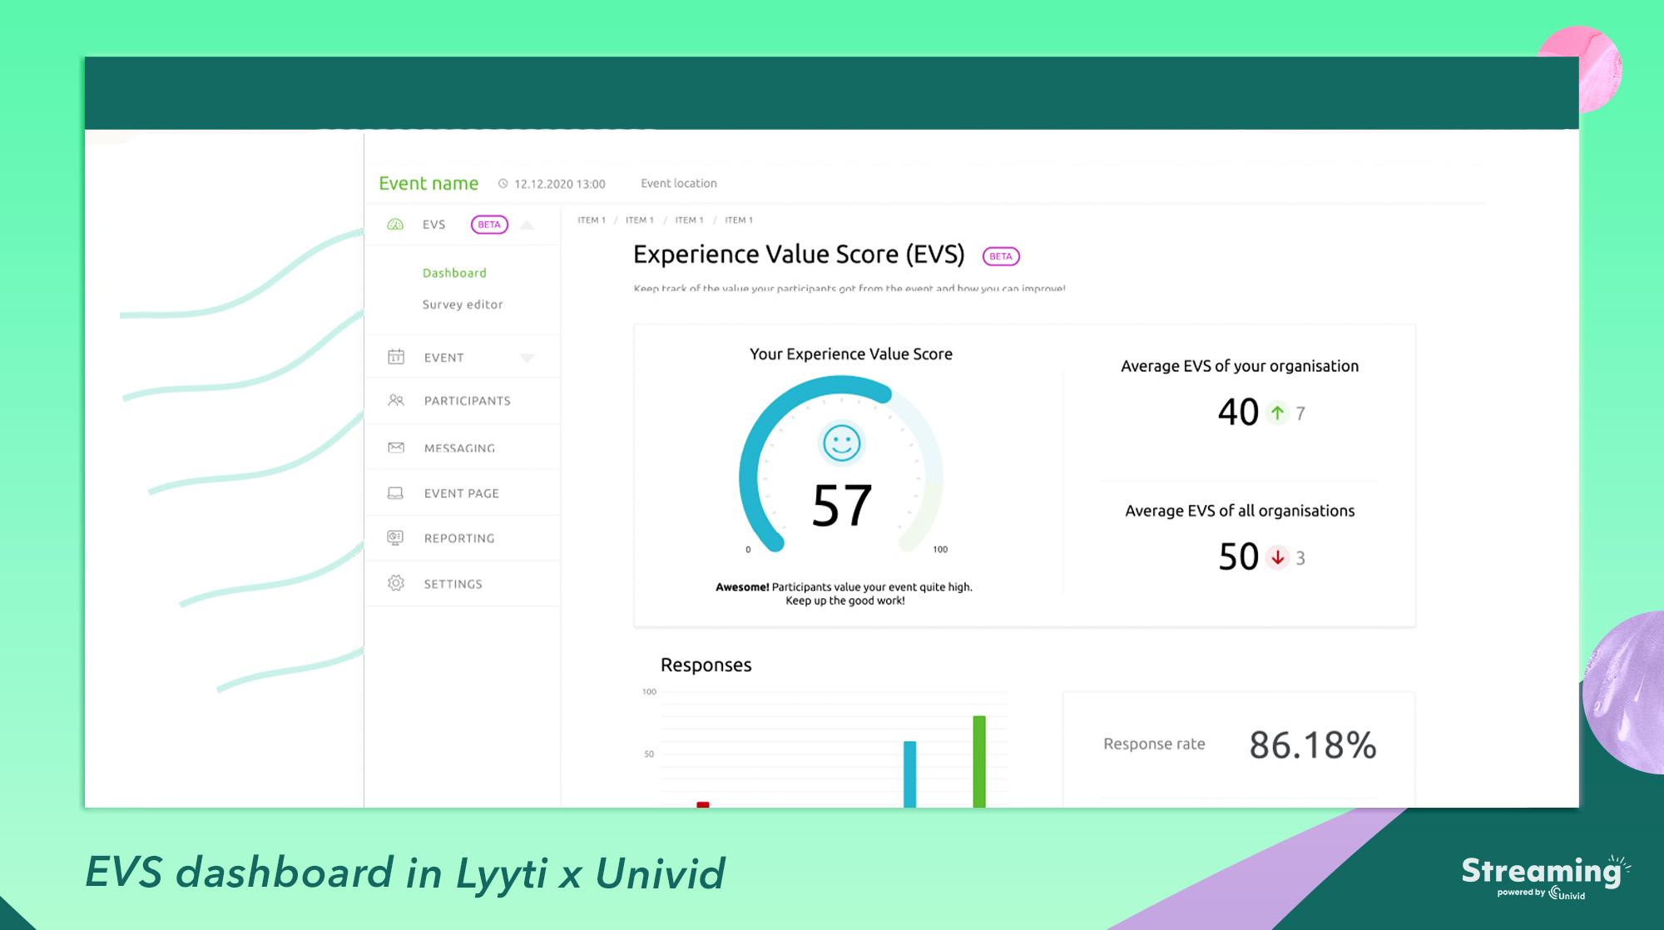Click the Participants group icon
This screenshot has width=1664, height=930.
click(395, 400)
